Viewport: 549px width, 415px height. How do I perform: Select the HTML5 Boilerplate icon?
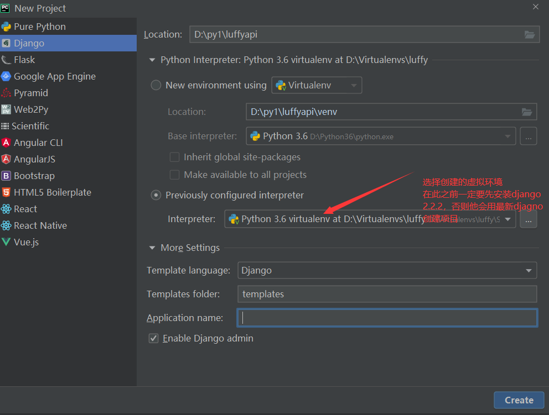click(6, 192)
